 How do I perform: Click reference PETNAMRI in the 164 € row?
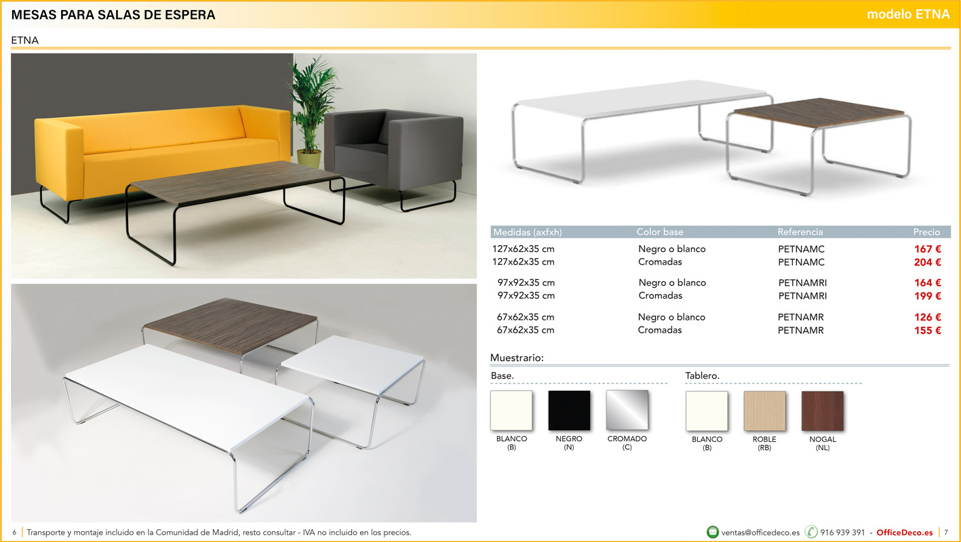803,283
